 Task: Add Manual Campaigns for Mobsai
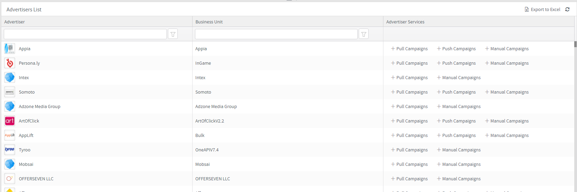pos(459,164)
